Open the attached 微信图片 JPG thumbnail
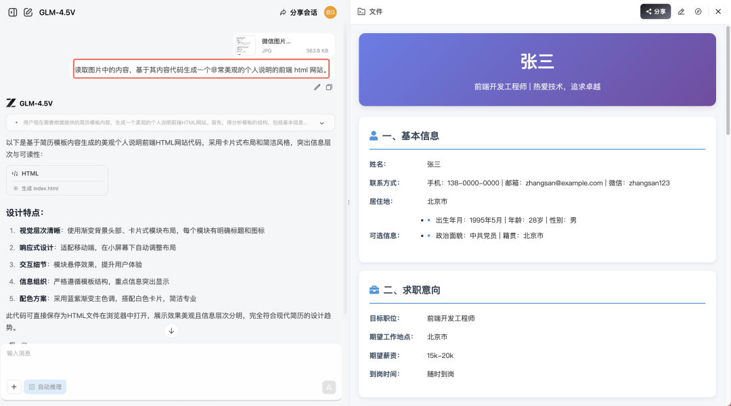Screen dimensions: 731x406 click(x=245, y=45)
